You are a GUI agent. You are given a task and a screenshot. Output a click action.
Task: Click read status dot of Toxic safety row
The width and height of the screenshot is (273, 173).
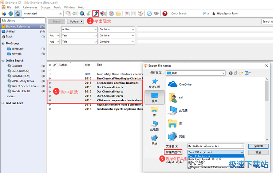pos(50,74)
